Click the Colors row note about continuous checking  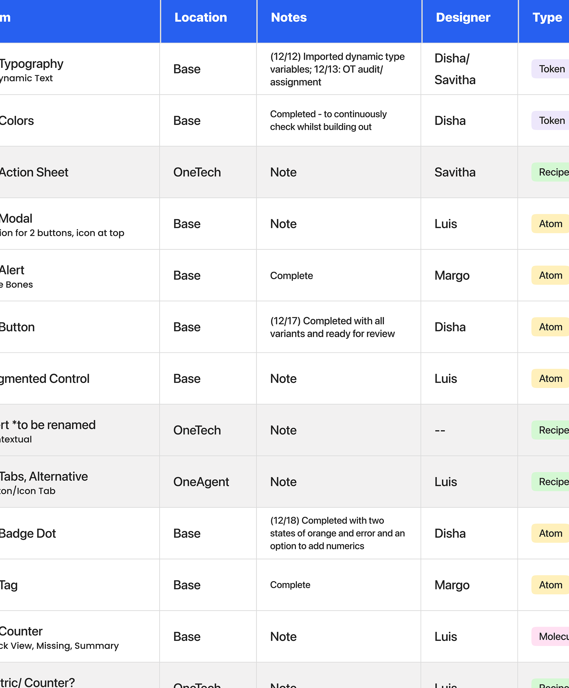328,121
